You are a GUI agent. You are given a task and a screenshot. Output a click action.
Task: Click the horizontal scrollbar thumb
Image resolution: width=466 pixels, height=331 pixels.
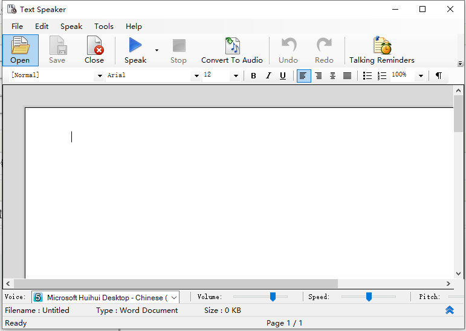coord(176,283)
